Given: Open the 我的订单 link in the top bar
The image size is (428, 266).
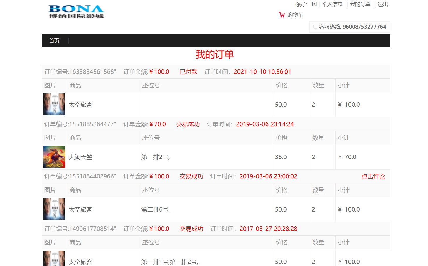Looking at the screenshot, I should pyautogui.click(x=360, y=4).
